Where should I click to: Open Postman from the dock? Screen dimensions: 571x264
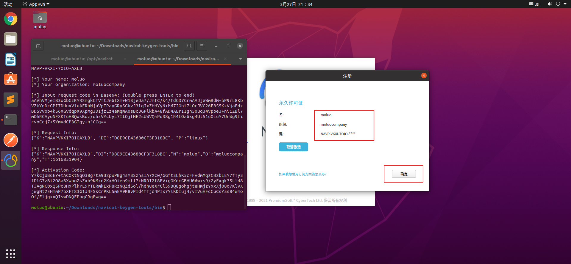click(11, 140)
